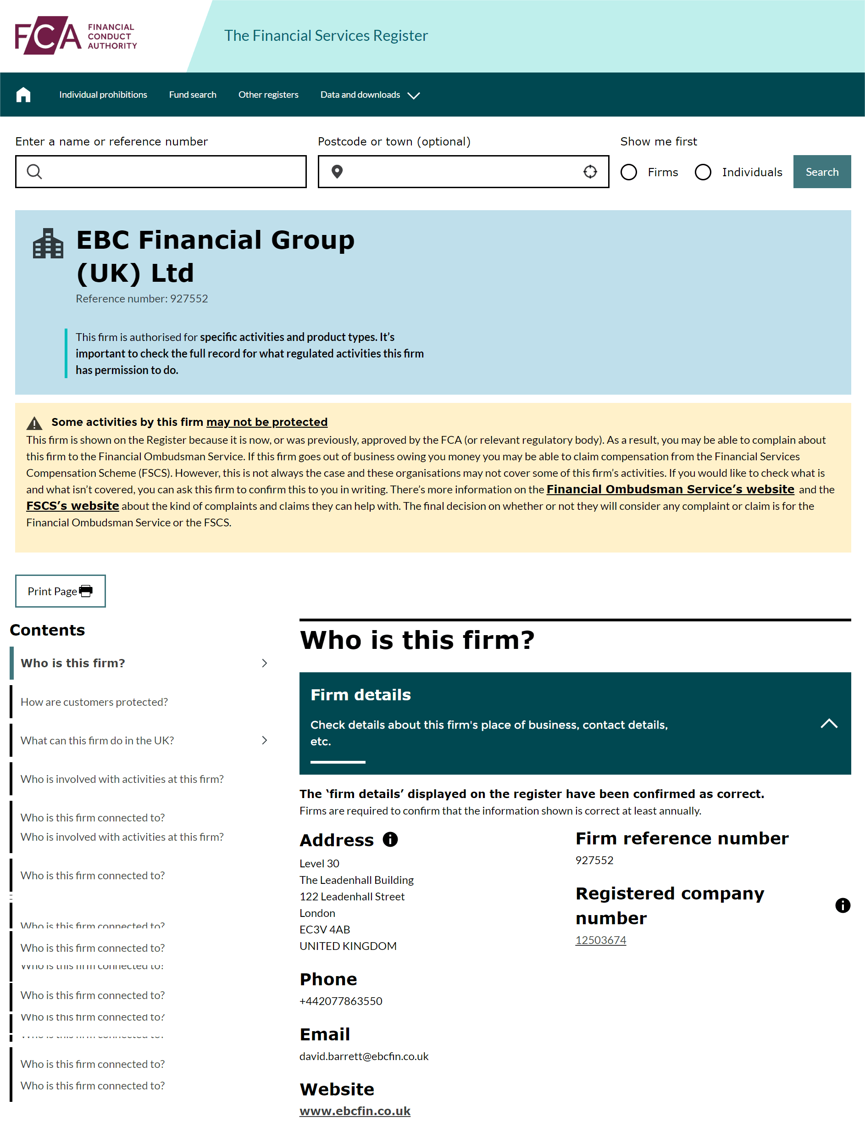Viewport: 865px width, 1128px height.
Task: Click the Registered company number info icon
Action: click(x=843, y=905)
